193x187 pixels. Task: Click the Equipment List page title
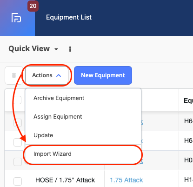tap(69, 17)
